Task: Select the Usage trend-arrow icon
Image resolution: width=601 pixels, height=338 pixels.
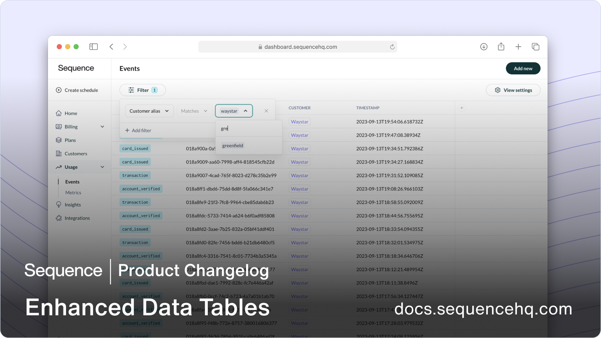Action: tap(59, 167)
